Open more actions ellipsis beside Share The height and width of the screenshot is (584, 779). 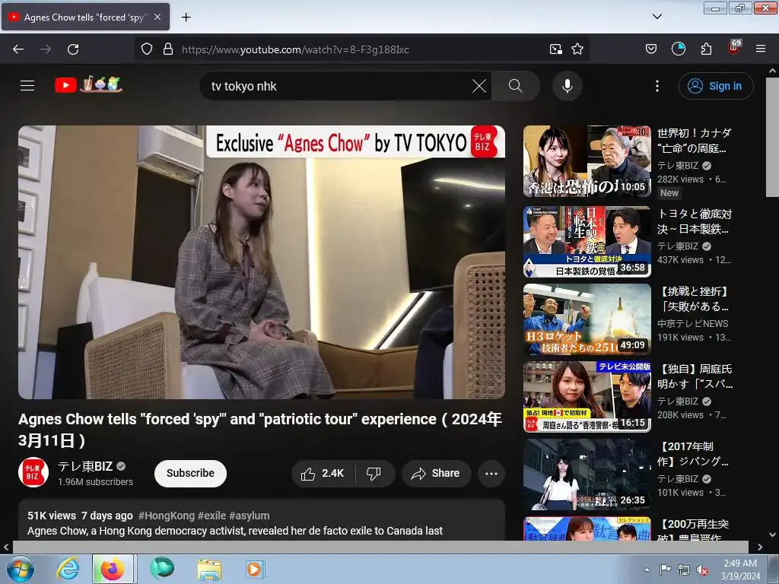coord(491,473)
